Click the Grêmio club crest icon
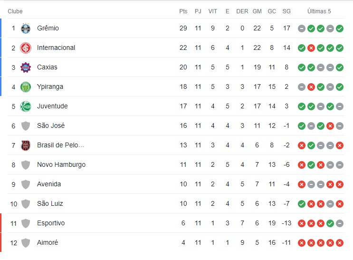 [x=26, y=29]
